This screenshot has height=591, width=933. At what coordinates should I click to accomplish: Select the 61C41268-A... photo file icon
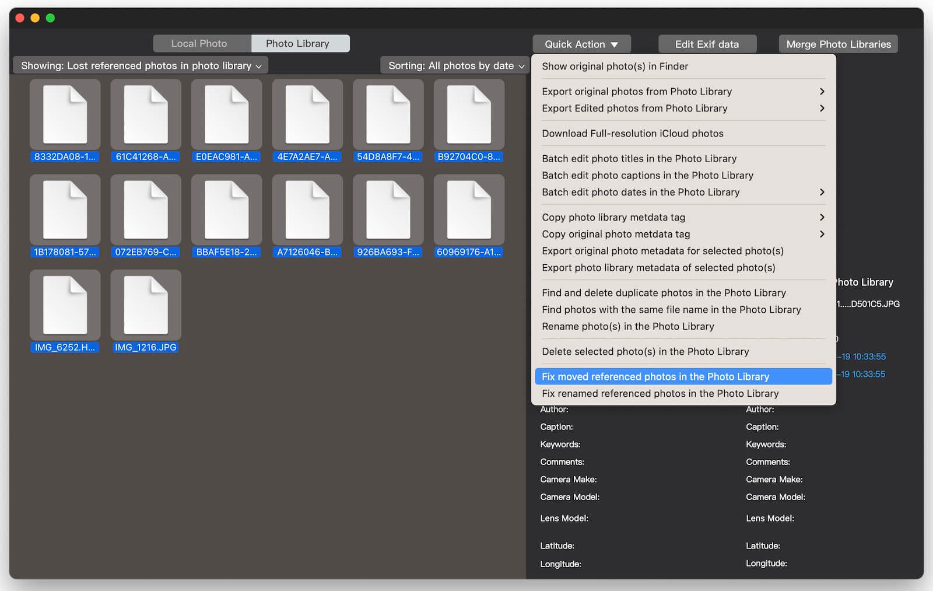pyautogui.click(x=146, y=114)
